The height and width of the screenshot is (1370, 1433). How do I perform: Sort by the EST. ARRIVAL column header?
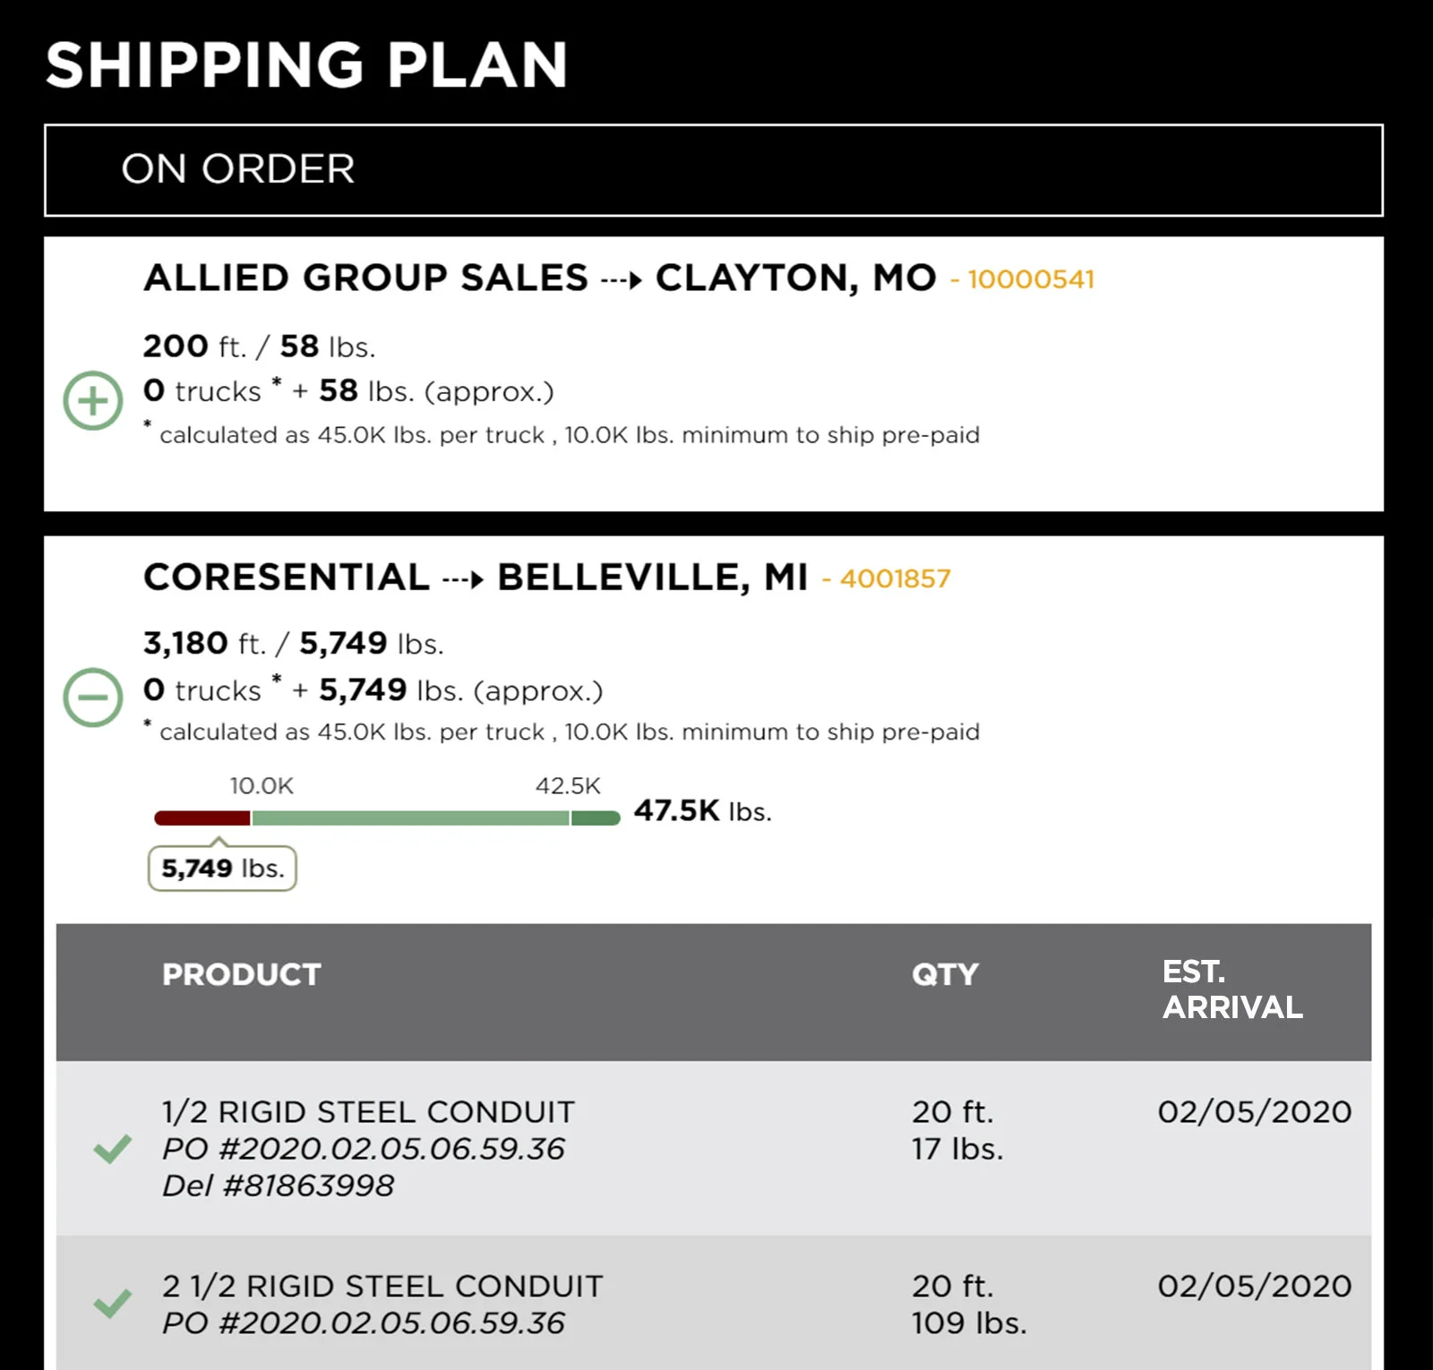[1232, 989]
